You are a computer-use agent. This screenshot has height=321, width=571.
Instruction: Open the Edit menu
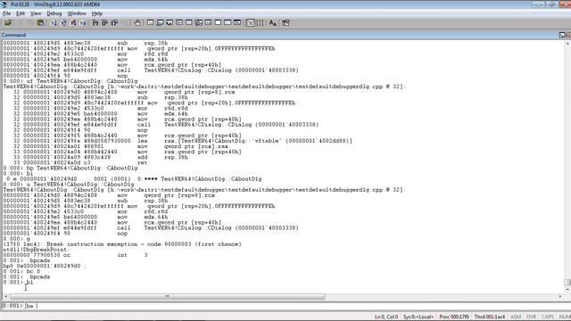click(x=21, y=13)
